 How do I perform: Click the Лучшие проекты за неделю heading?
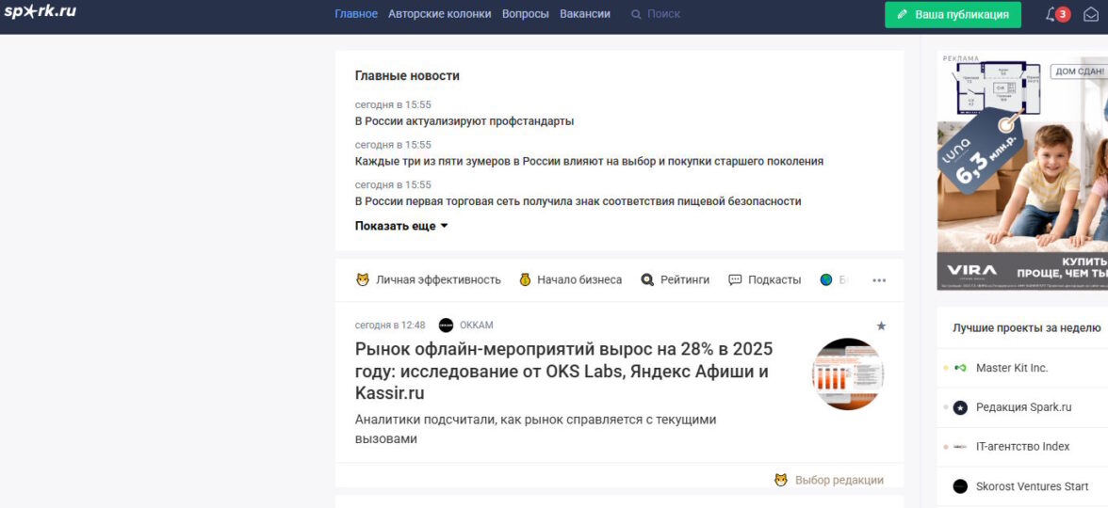1026,328
